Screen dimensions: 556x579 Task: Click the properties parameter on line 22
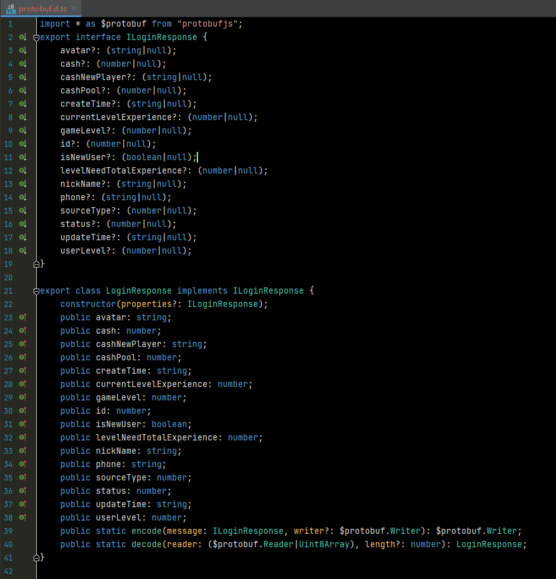[147, 304]
